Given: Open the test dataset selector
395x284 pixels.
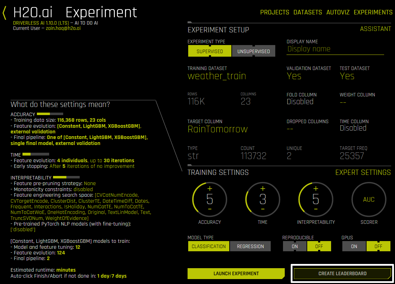Looking at the screenshot, I should pos(347,76).
